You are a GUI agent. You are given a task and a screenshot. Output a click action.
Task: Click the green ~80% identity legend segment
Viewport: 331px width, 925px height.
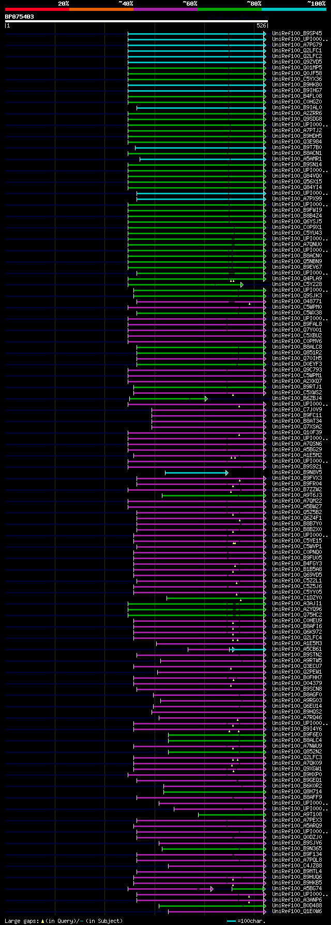click(x=229, y=9)
